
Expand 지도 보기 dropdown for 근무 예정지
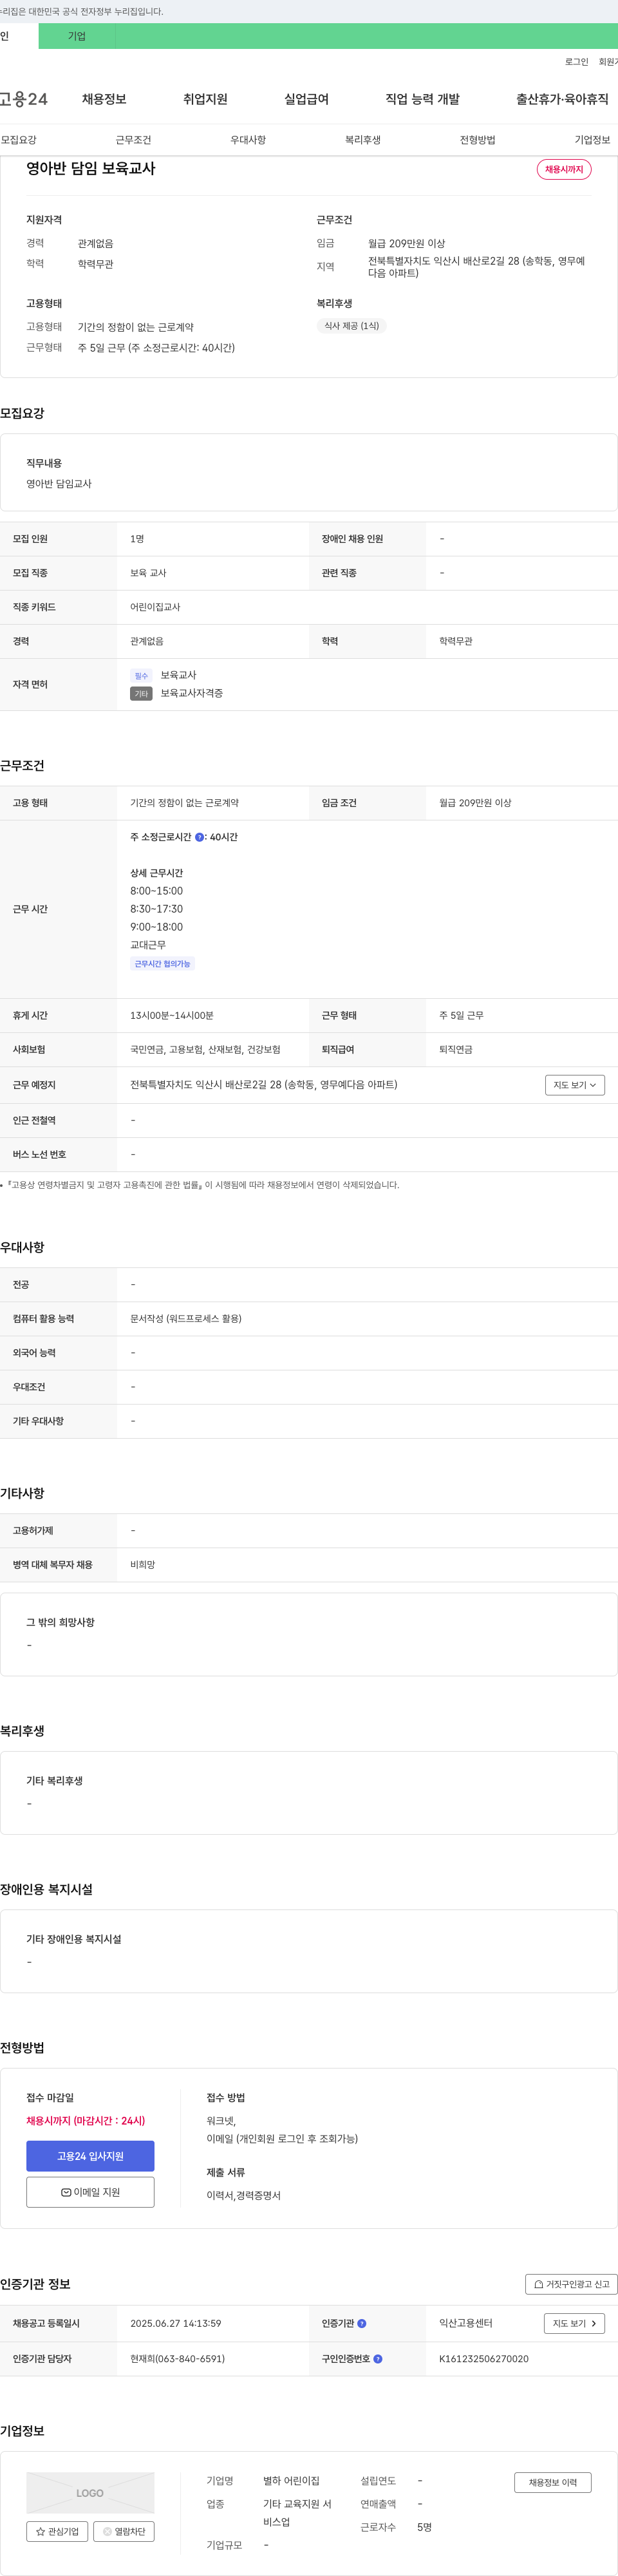[x=575, y=1085]
